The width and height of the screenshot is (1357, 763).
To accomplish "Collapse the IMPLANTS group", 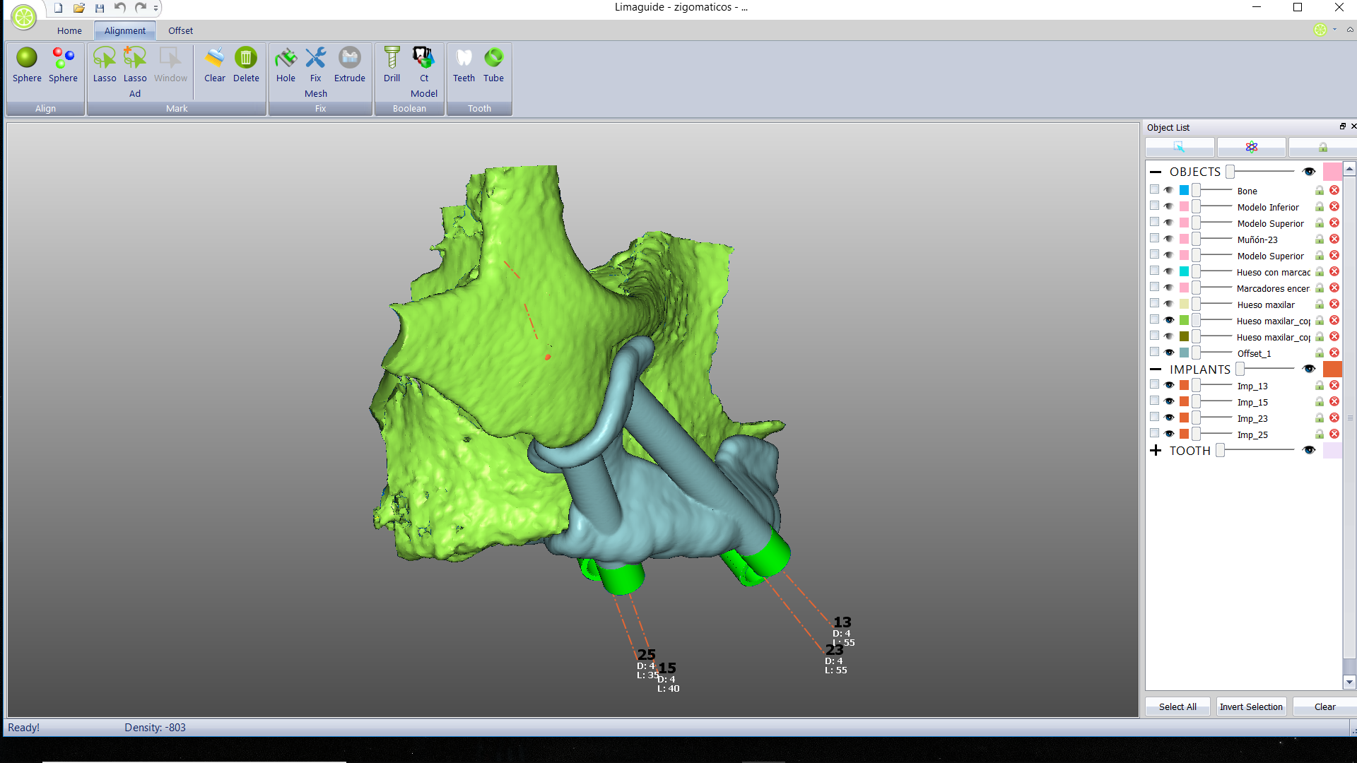I will point(1156,369).
